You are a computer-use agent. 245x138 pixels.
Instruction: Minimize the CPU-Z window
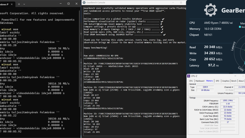(x=235, y=76)
